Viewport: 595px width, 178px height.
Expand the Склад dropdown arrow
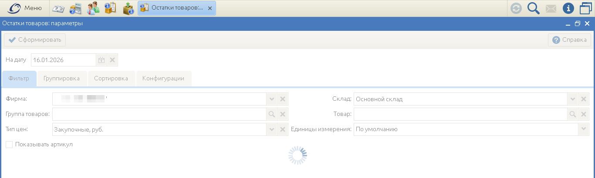[x=572, y=99]
